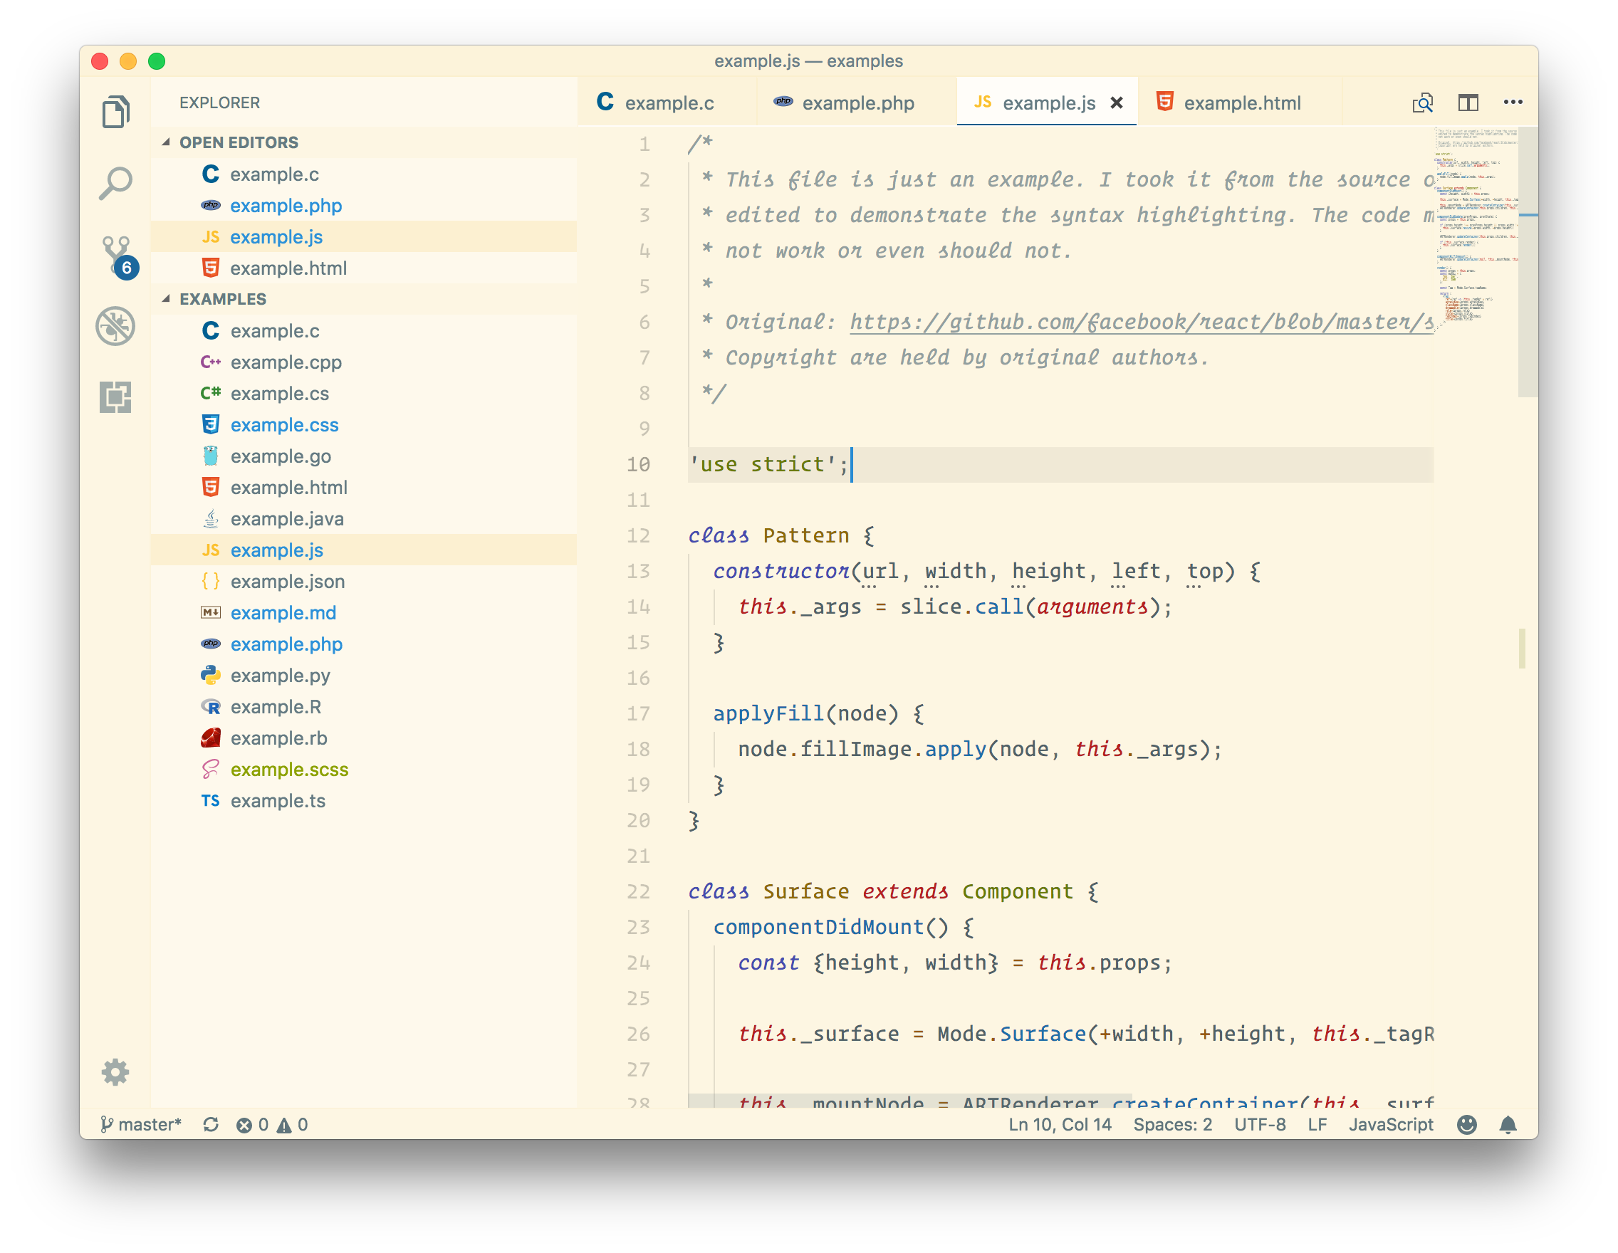Open the editor More Actions ellipsis
This screenshot has height=1253, width=1618.
[x=1513, y=103]
